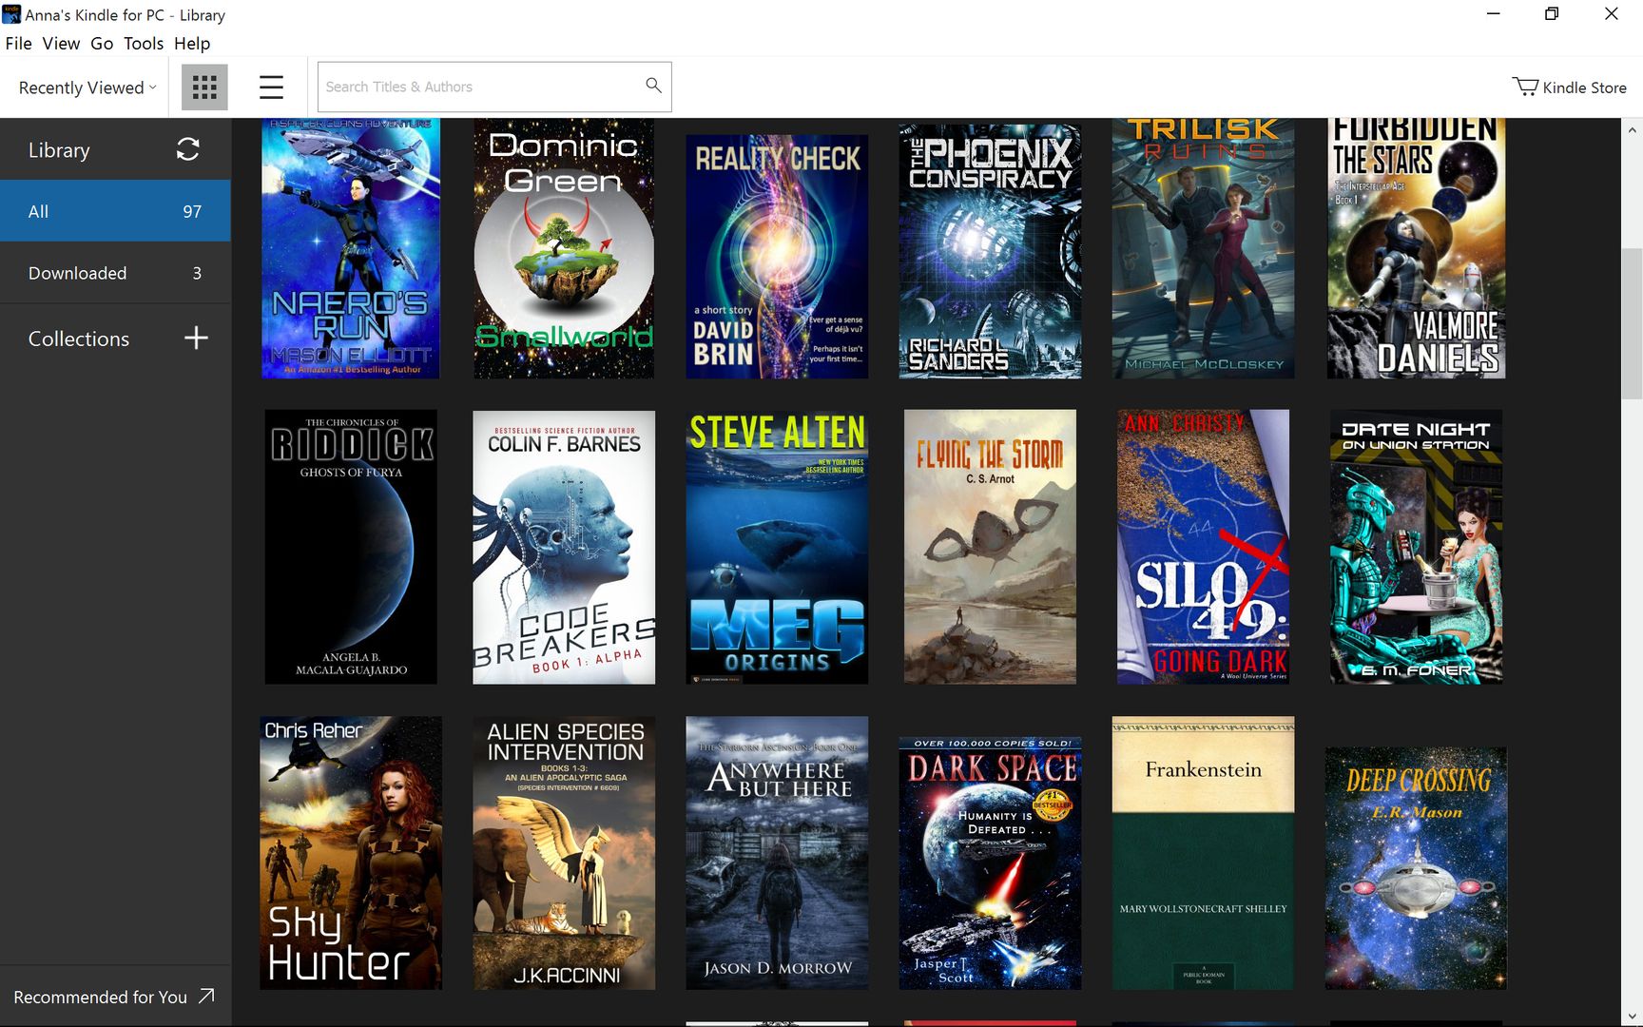Image resolution: width=1643 pixels, height=1027 pixels.
Task: Open Meg Origins by Steve Alten
Action: point(777,547)
